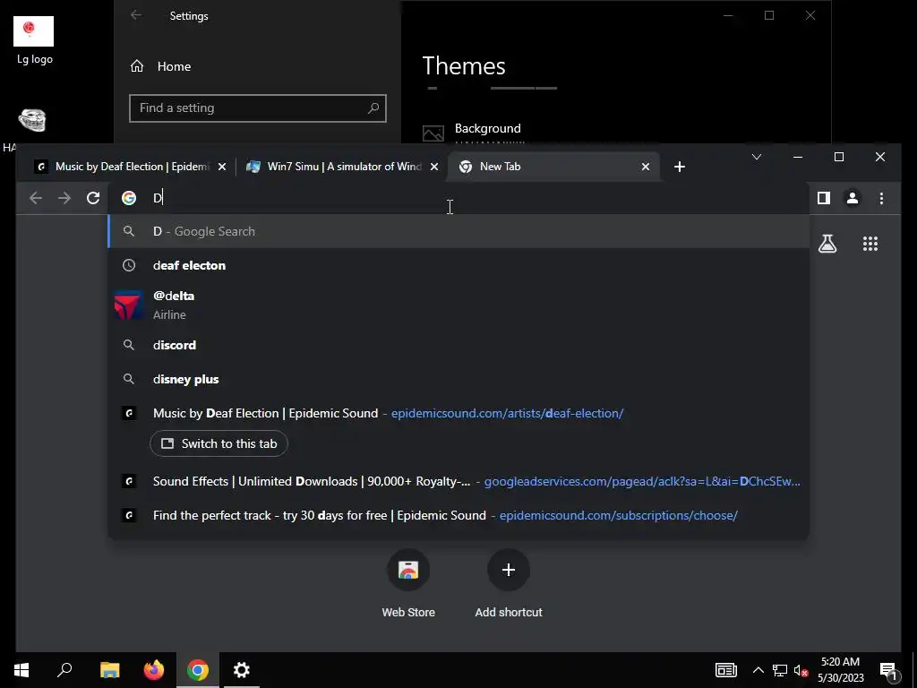917x688 pixels.
Task: Reload the page with the refresh icon
Action: 93,198
